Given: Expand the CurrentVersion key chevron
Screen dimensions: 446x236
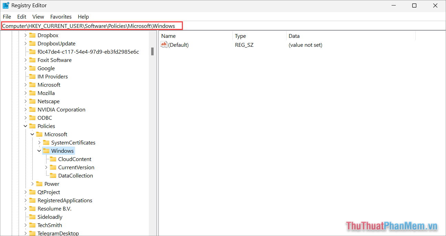Looking at the screenshot, I should (46, 167).
